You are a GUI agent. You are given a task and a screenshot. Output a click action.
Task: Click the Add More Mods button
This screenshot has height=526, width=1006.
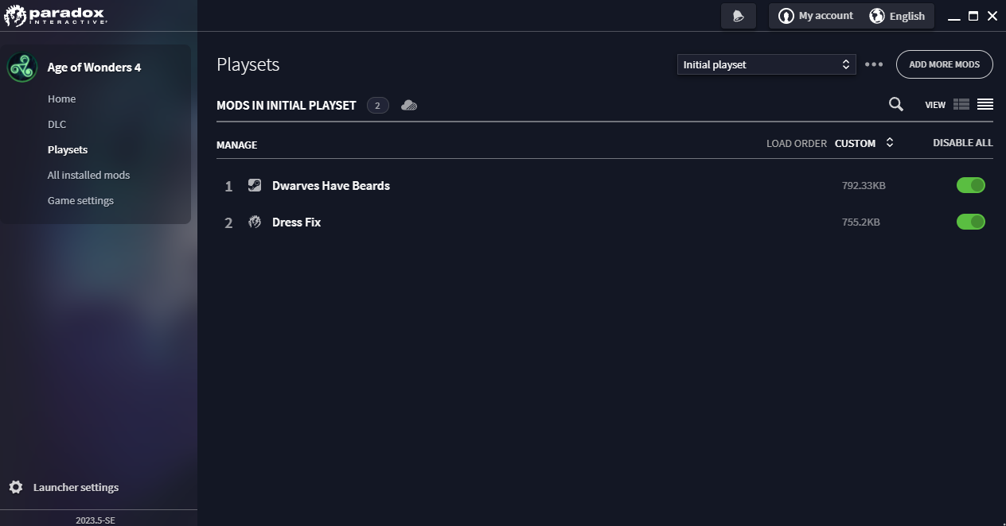point(944,64)
